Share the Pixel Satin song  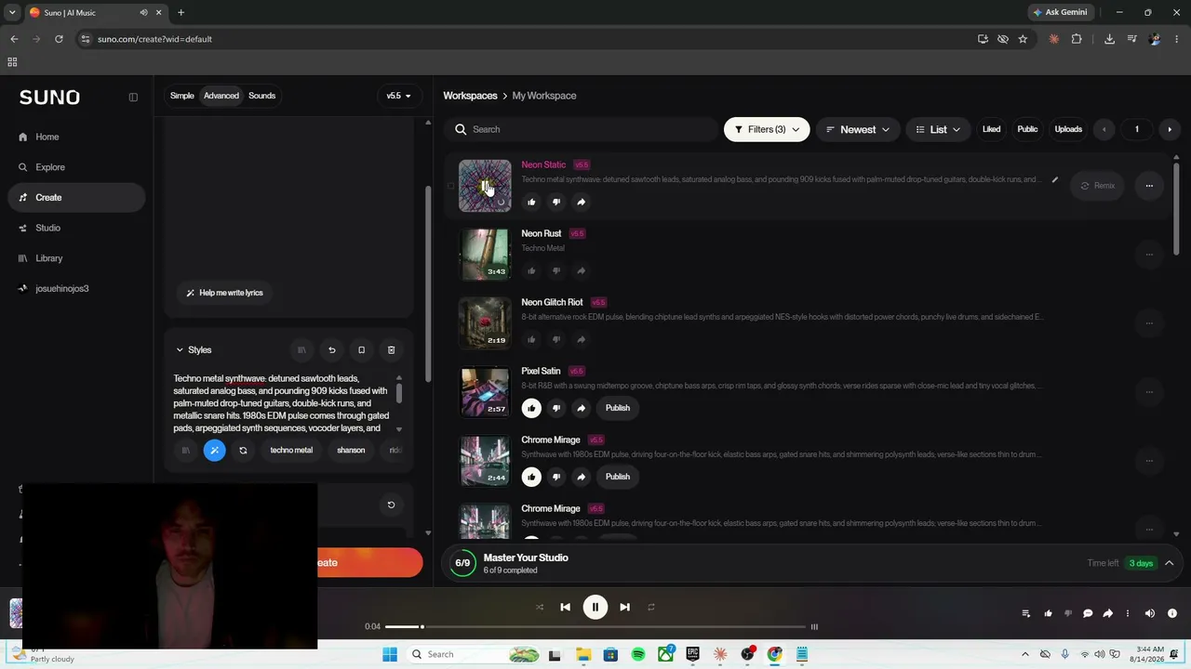[581, 408]
